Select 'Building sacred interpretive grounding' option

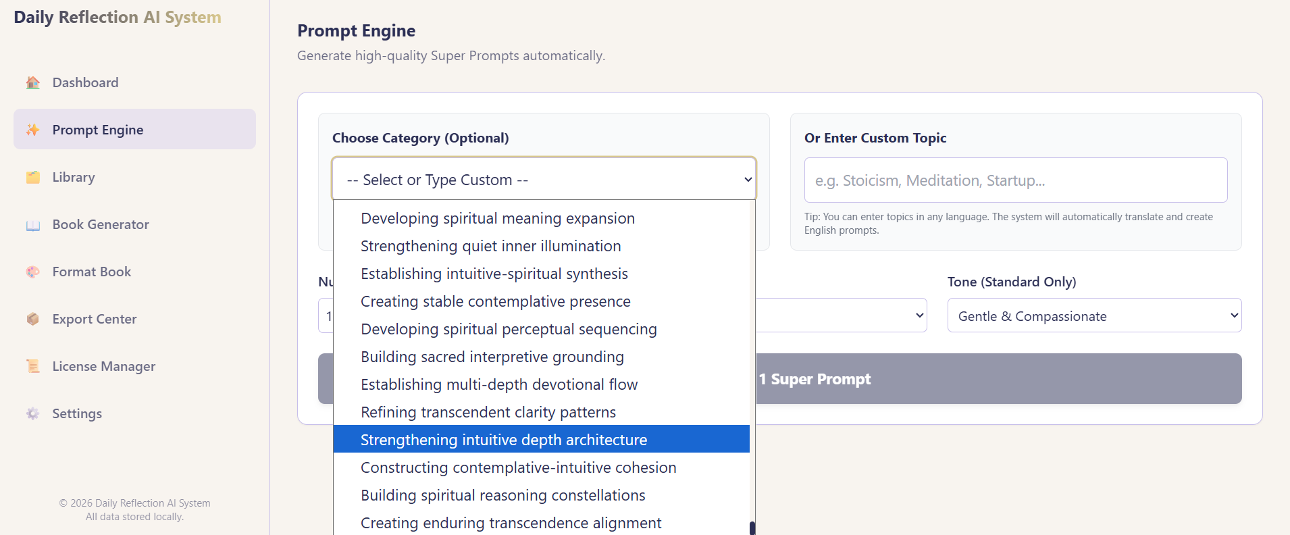(x=492, y=357)
